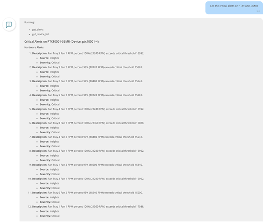Select alert 7 Fan Tray 4 Fan 2 description

click(88, 137)
